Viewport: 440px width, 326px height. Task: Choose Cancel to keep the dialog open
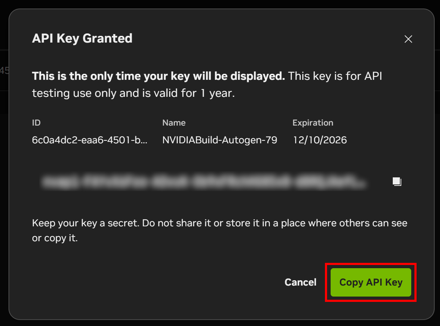[300, 282]
